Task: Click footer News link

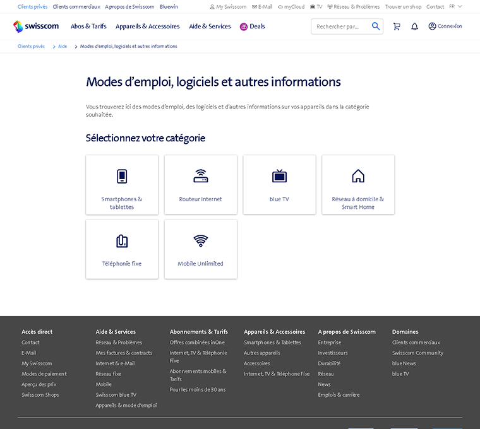Action: point(324,384)
